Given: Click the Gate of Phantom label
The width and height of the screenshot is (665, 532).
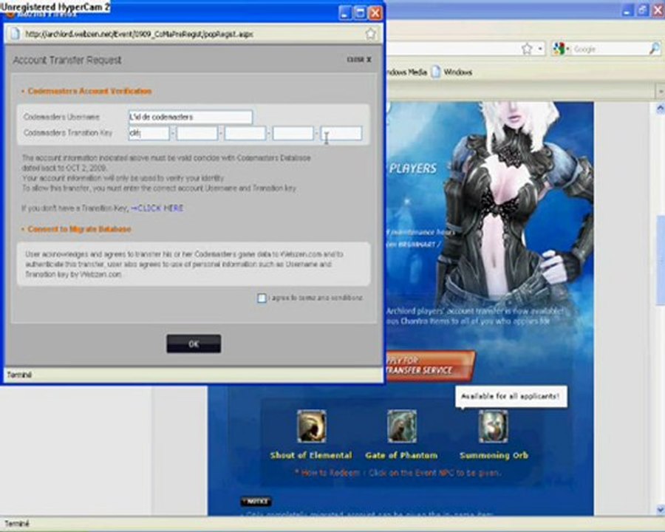Looking at the screenshot, I should pos(401,456).
